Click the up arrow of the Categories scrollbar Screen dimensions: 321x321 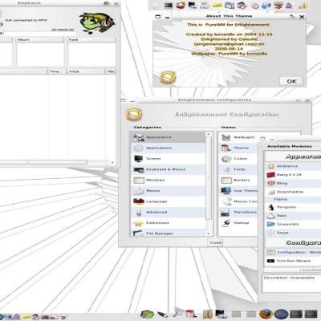tap(209, 134)
